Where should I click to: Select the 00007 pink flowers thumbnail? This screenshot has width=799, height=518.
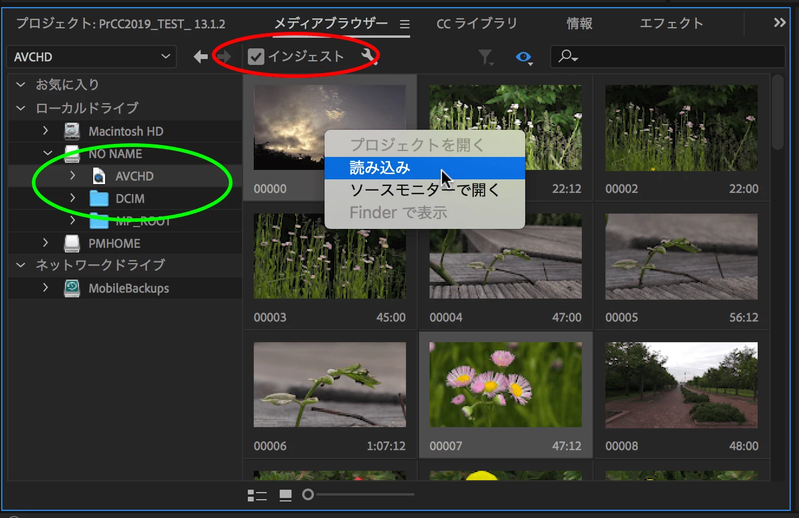(506, 385)
